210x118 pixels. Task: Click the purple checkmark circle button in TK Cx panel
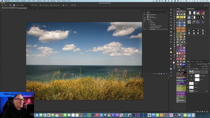point(178,11)
